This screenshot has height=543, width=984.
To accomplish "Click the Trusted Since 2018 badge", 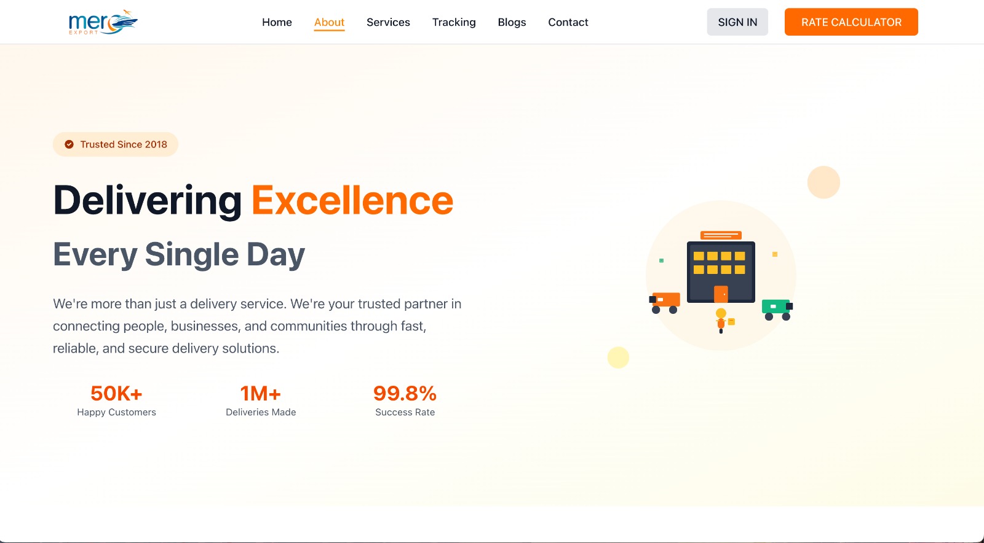I will (x=115, y=144).
